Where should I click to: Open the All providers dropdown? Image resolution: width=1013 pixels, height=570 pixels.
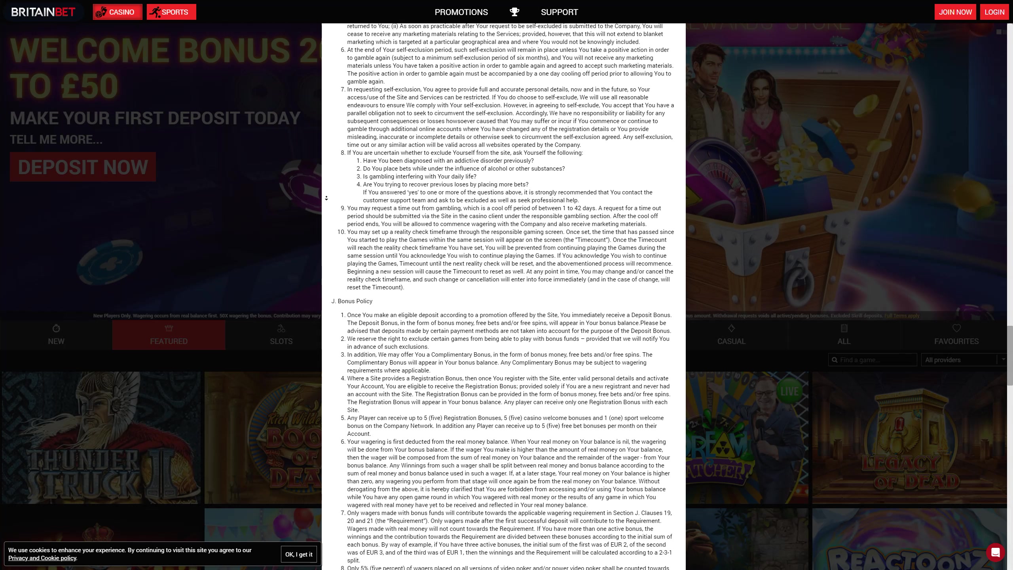[958, 360]
